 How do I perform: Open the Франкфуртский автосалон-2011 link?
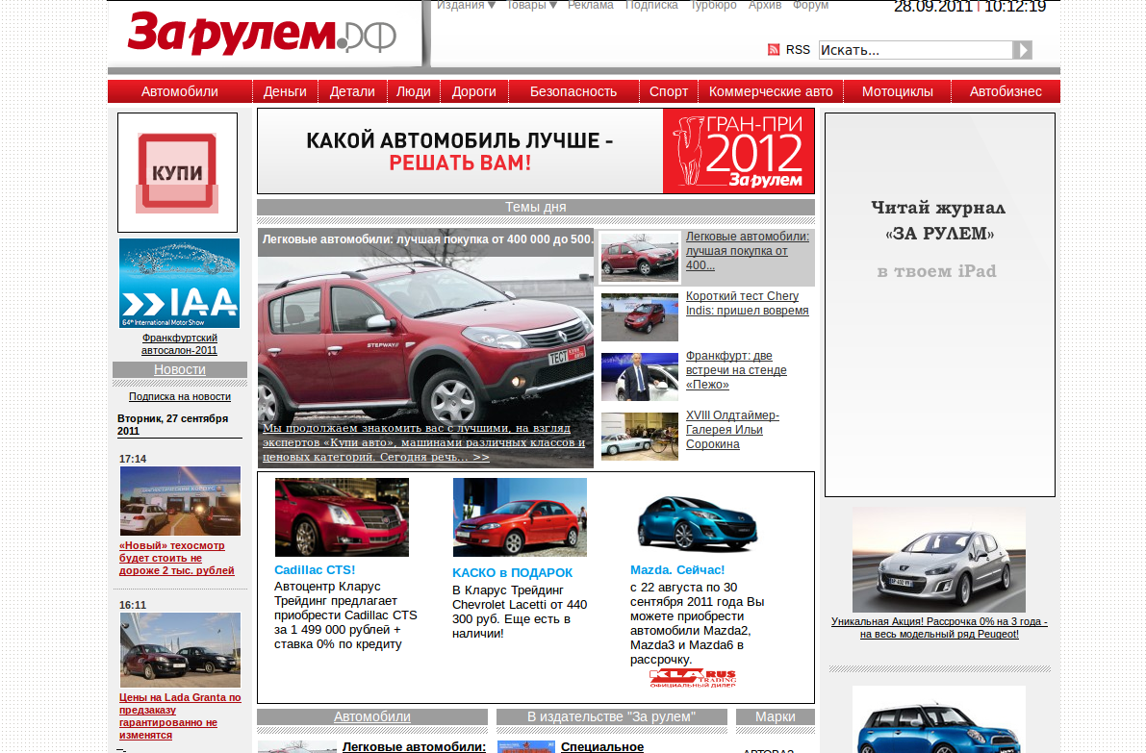pos(180,344)
